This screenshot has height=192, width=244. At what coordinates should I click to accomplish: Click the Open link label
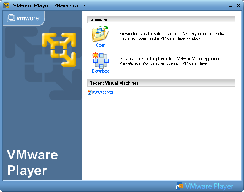101,45
